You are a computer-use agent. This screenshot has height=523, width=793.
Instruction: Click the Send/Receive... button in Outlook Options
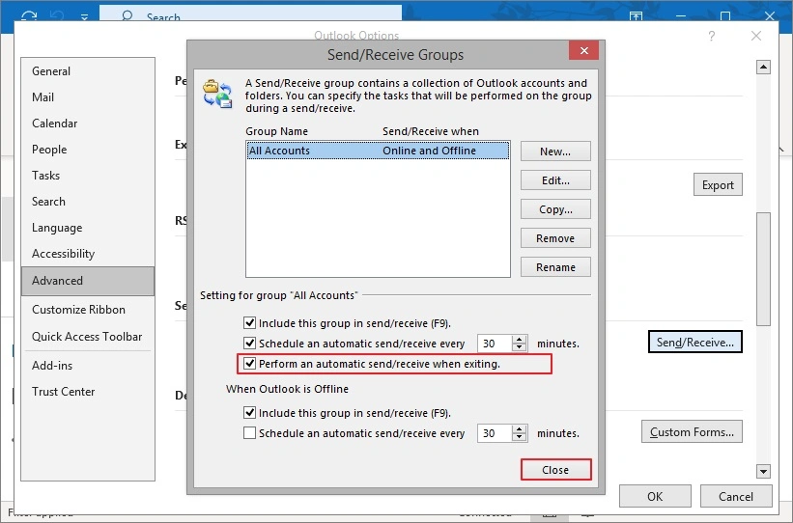pos(694,343)
